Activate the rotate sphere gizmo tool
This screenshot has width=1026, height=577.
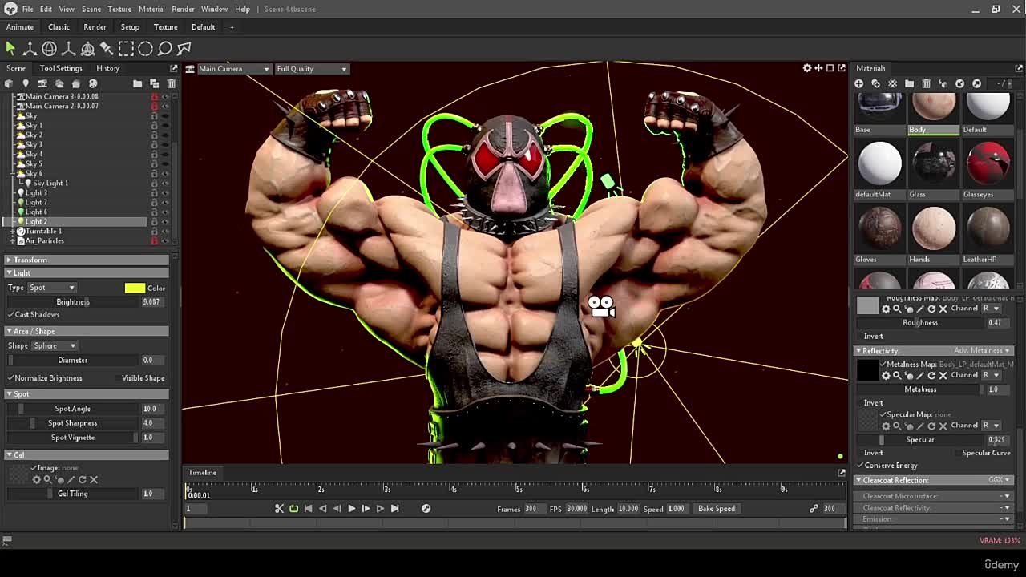[49, 49]
